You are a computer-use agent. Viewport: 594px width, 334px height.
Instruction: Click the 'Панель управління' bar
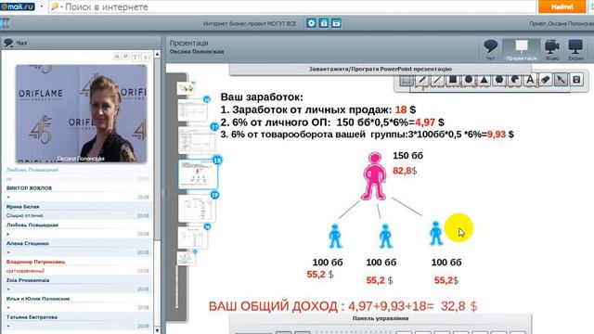click(x=381, y=318)
